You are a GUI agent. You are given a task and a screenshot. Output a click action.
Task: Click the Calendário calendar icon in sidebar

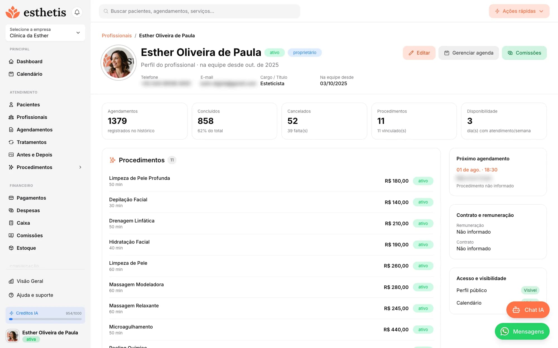[x=11, y=74]
